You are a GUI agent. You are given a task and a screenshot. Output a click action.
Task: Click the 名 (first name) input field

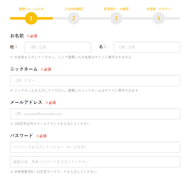tap(147, 47)
